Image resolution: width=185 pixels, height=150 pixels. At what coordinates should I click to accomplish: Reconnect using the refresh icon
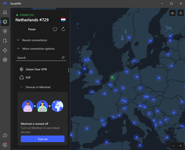63,29
